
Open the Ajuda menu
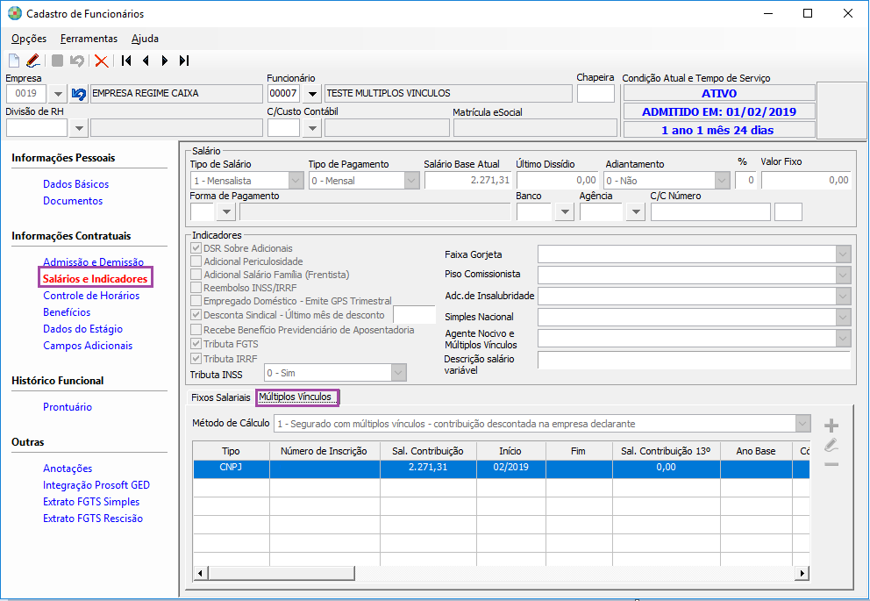coord(145,39)
